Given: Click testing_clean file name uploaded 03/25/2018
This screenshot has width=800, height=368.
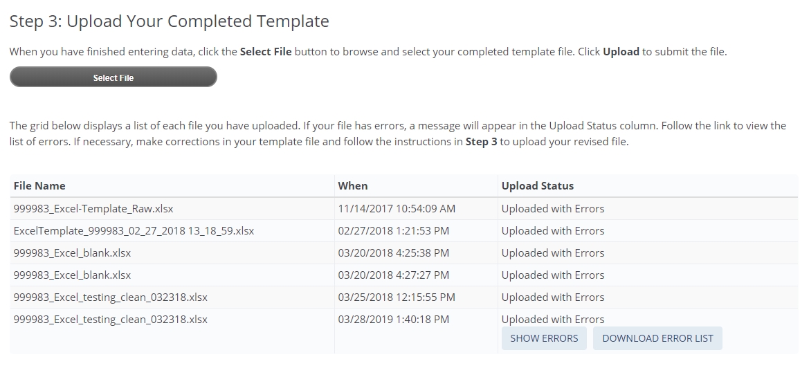Looking at the screenshot, I should [x=110, y=297].
